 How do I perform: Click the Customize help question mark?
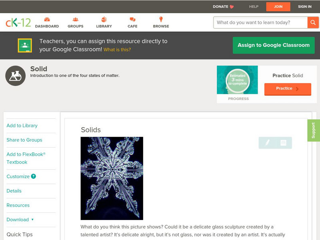pyautogui.click(x=34, y=176)
